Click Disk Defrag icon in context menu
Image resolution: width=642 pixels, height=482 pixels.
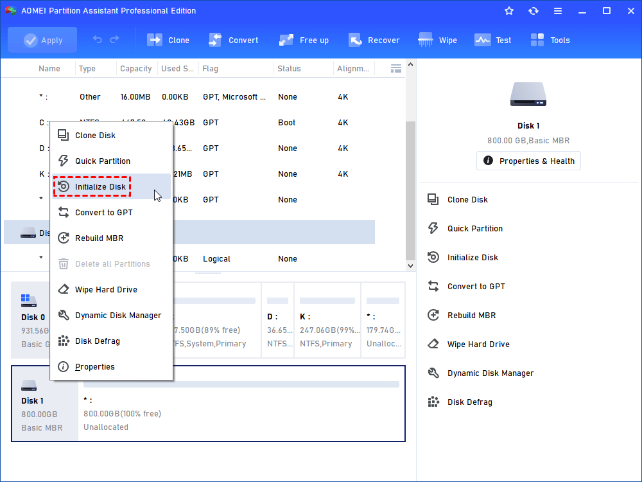tap(64, 341)
